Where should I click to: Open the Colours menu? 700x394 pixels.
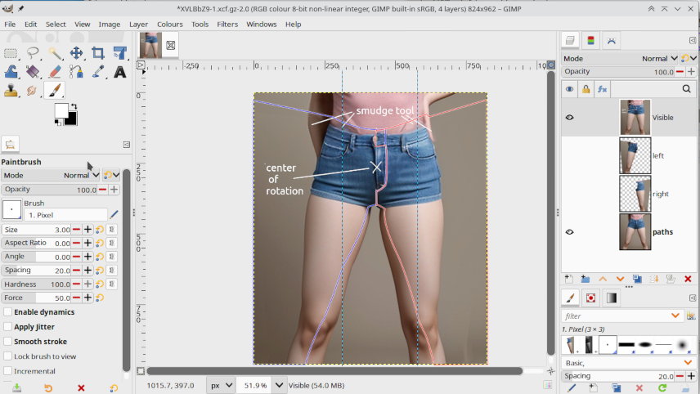point(169,25)
